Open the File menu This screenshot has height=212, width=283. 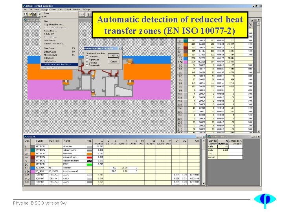click(25, 9)
